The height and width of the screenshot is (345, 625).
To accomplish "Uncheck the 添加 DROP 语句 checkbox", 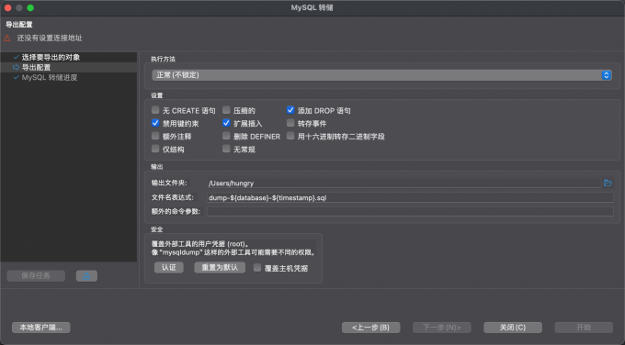I will click(290, 110).
